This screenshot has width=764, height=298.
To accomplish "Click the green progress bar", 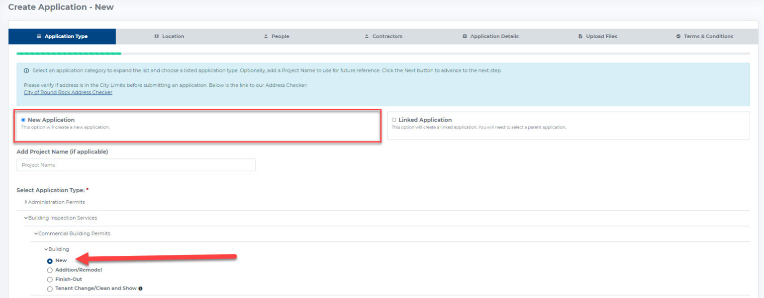I will (x=69, y=53).
